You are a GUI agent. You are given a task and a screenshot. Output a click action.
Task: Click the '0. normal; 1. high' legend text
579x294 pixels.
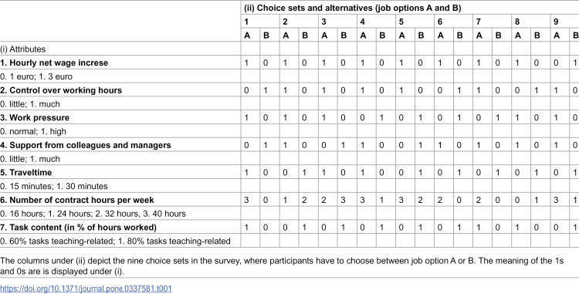pyautogui.click(x=33, y=131)
